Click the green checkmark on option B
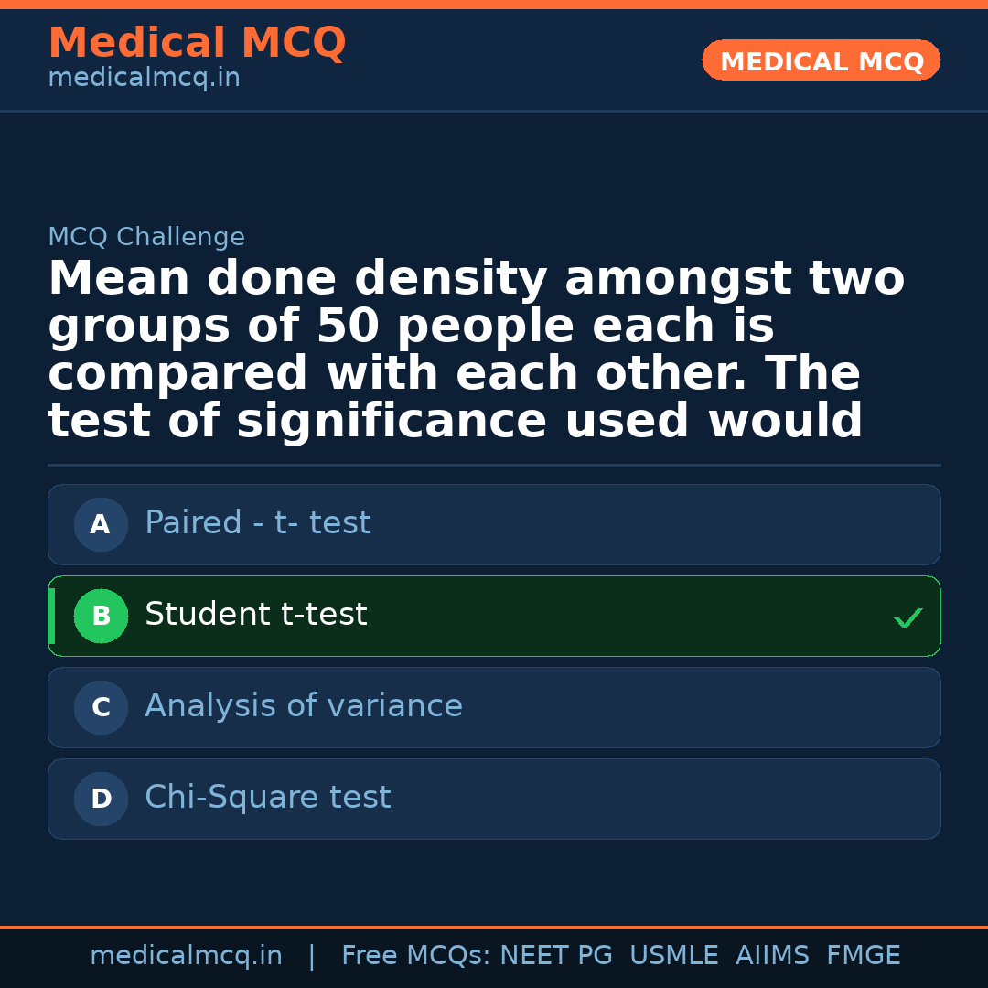 pos(908,617)
